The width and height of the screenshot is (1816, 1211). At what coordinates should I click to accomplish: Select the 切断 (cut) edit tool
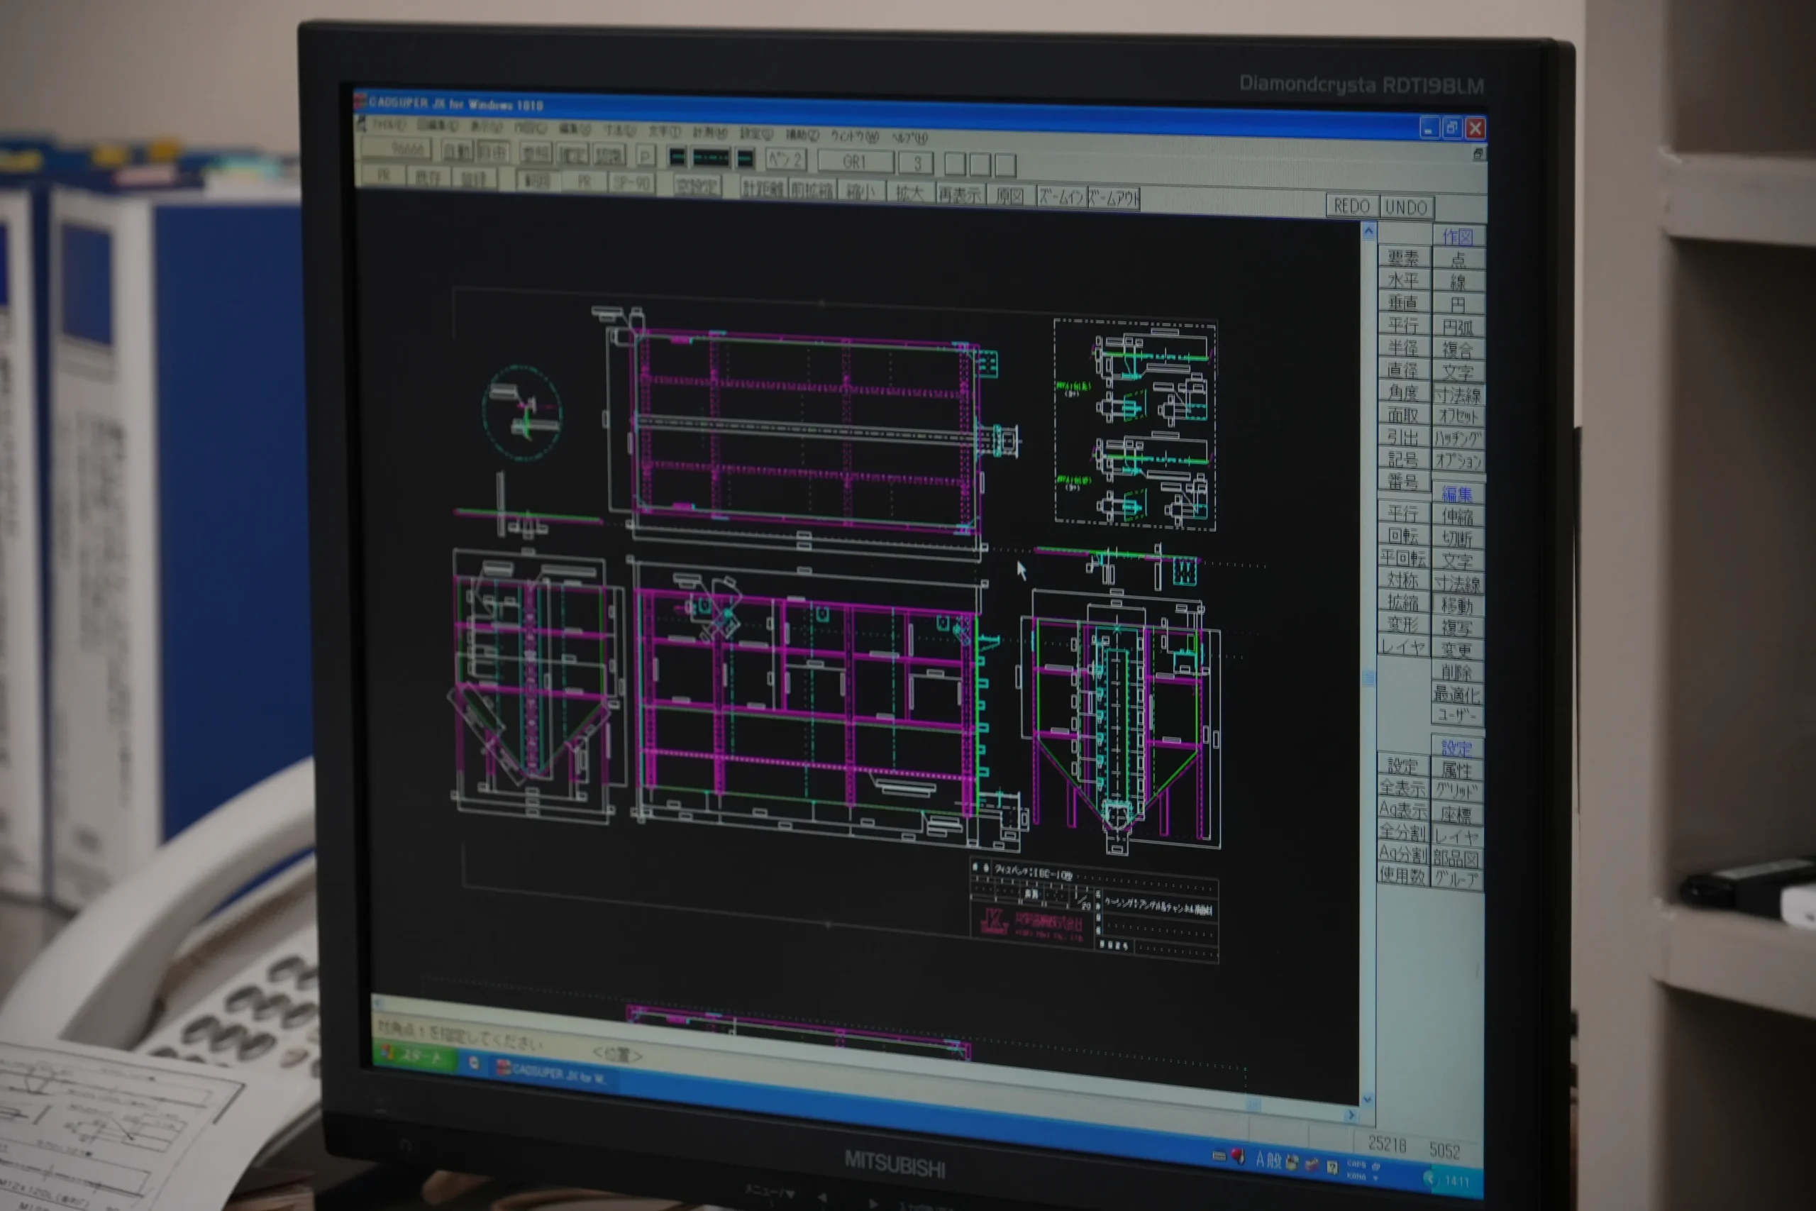coord(1458,538)
